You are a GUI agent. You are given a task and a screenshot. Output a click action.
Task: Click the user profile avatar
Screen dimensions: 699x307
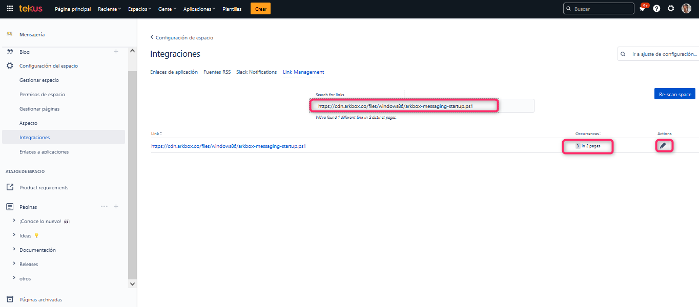[686, 9]
